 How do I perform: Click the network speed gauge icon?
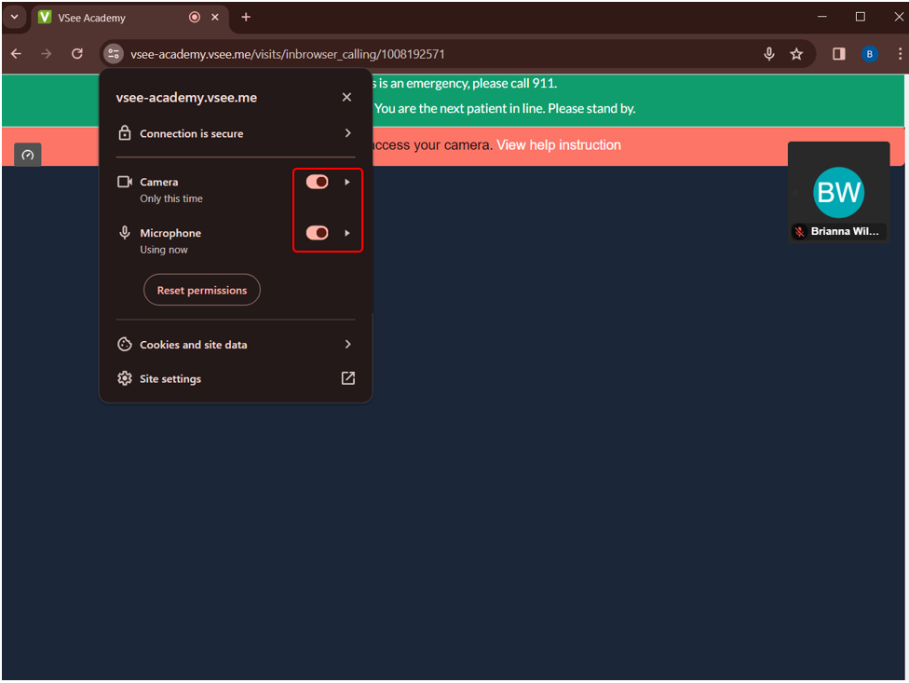(x=27, y=155)
